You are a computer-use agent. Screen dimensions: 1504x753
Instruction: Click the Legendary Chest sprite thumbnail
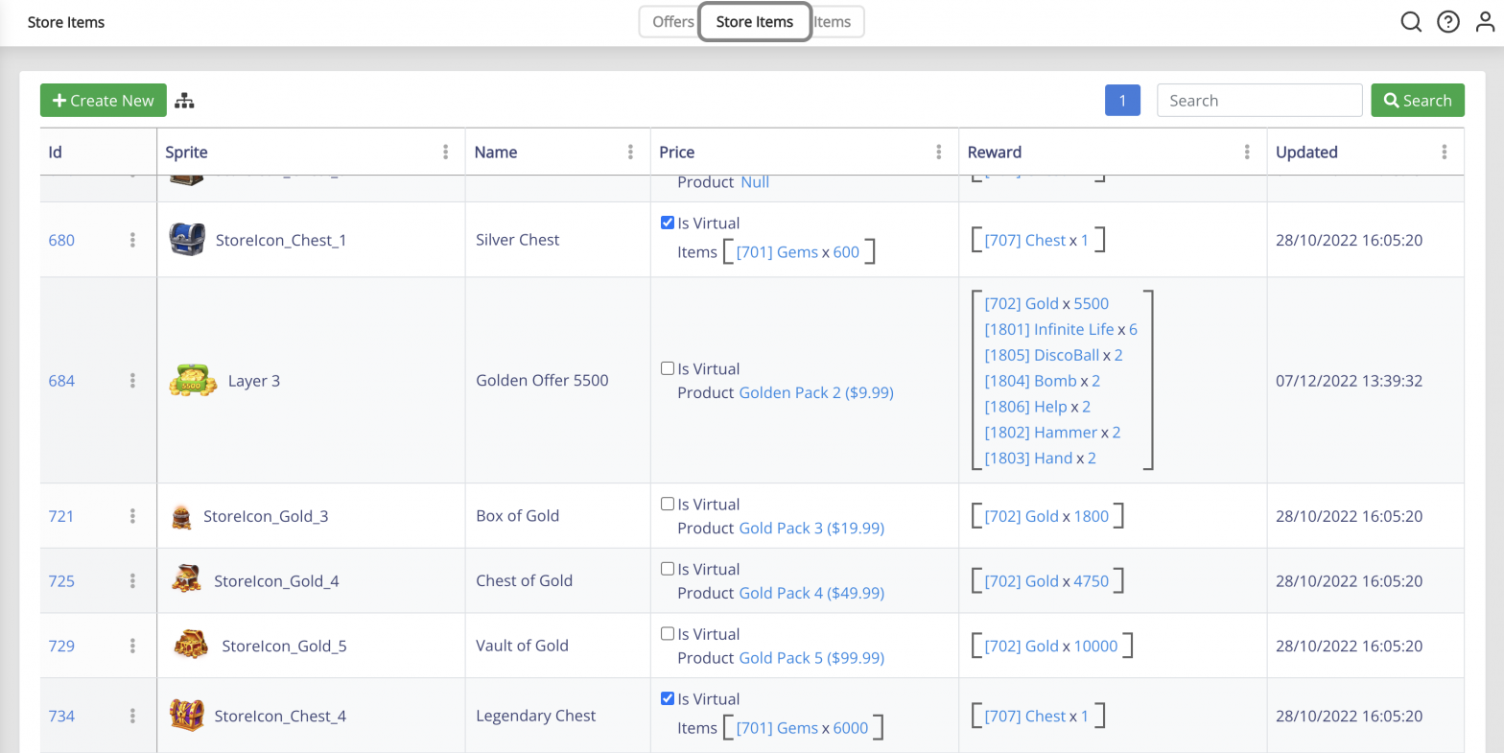[186, 716]
